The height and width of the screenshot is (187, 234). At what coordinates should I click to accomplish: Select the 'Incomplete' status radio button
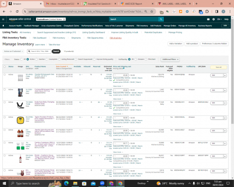coord(47,59)
